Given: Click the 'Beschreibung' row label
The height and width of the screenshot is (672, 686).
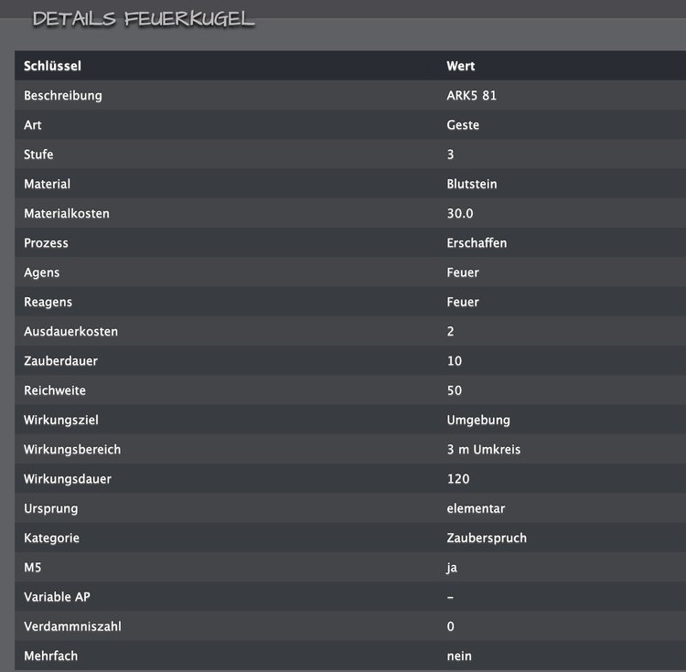Looking at the screenshot, I should coord(62,95).
